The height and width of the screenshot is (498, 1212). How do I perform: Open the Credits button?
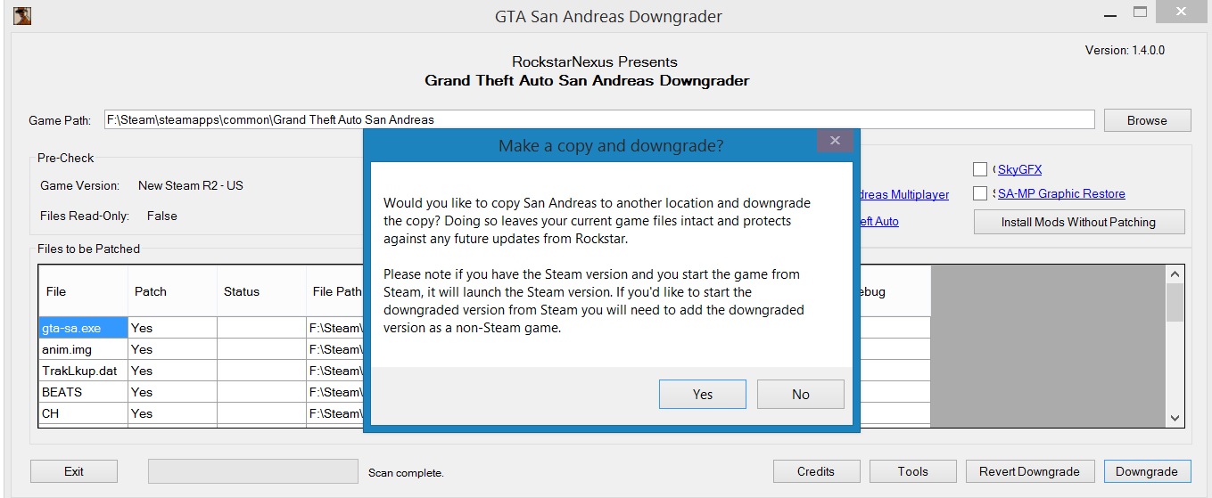click(x=816, y=471)
